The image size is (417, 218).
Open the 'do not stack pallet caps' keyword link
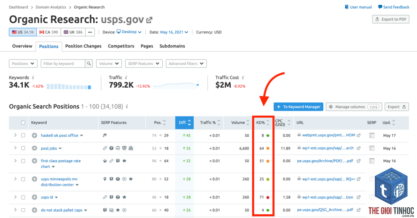(x=62, y=210)
